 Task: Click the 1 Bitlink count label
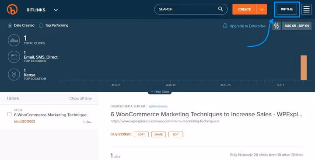coord(13,98)
